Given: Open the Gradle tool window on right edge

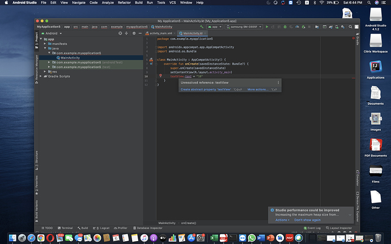Looking at the screenshot, I should click(358, 39).
